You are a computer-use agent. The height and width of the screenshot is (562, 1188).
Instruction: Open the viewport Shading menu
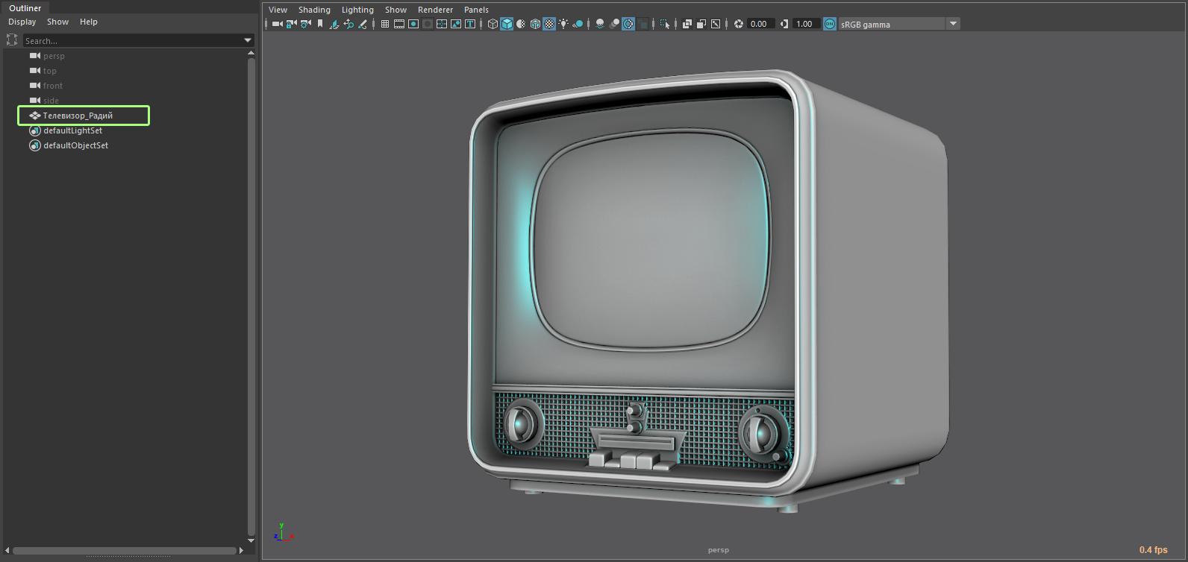coord(314,10)
